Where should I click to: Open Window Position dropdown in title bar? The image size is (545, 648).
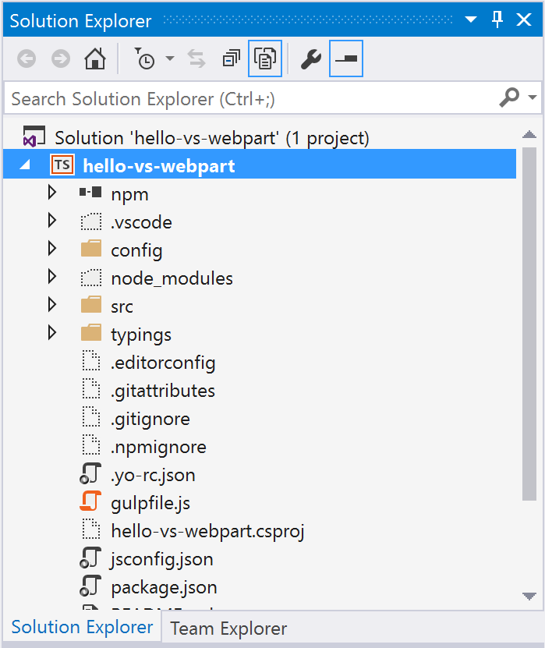pos(471,19)
